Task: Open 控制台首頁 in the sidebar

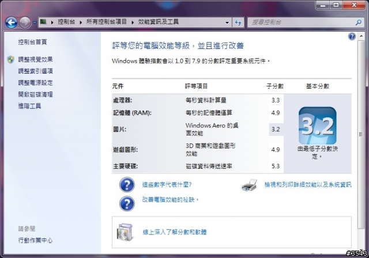Action: pyautogui.click(x=32, y=42)
